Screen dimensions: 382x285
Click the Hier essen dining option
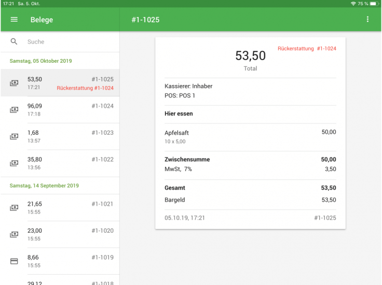(x=179, y=114)
